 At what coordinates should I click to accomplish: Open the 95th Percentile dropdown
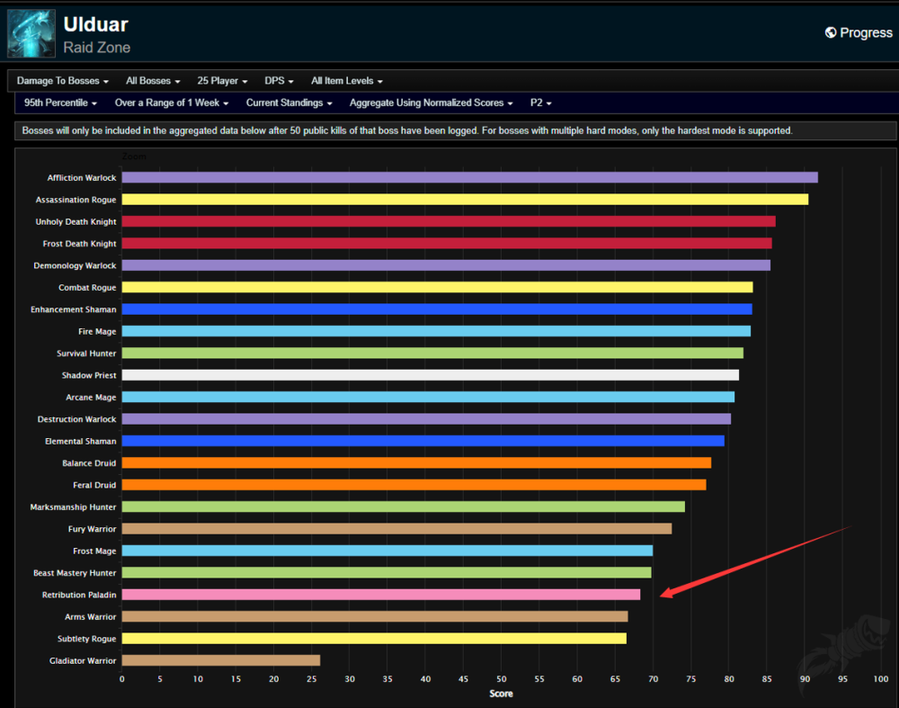[60, 103]
